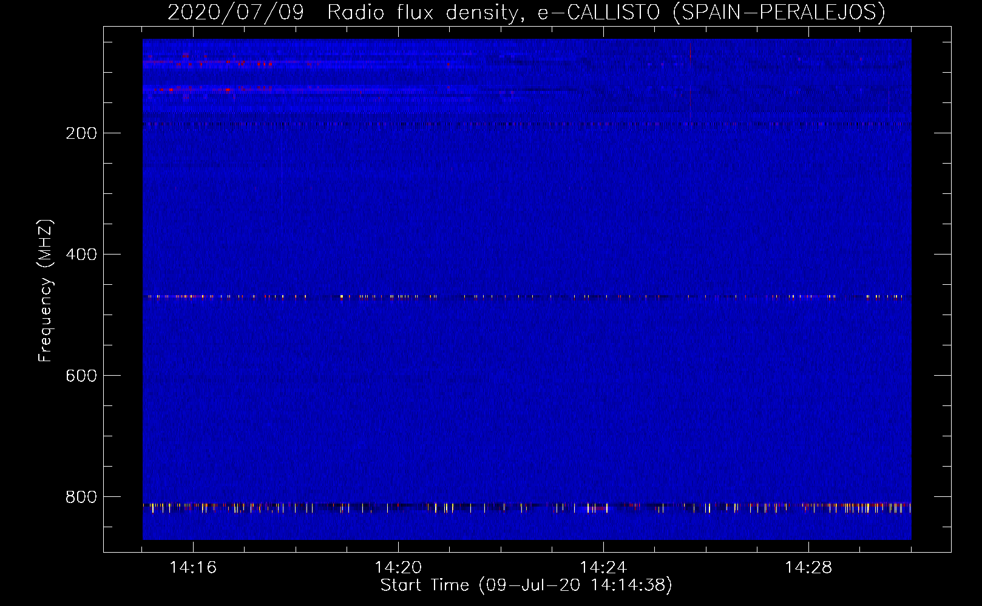Click the 400 frequency tick label
Image resolution: width=982 pixels, height=606 pixels.
[81, 255]
